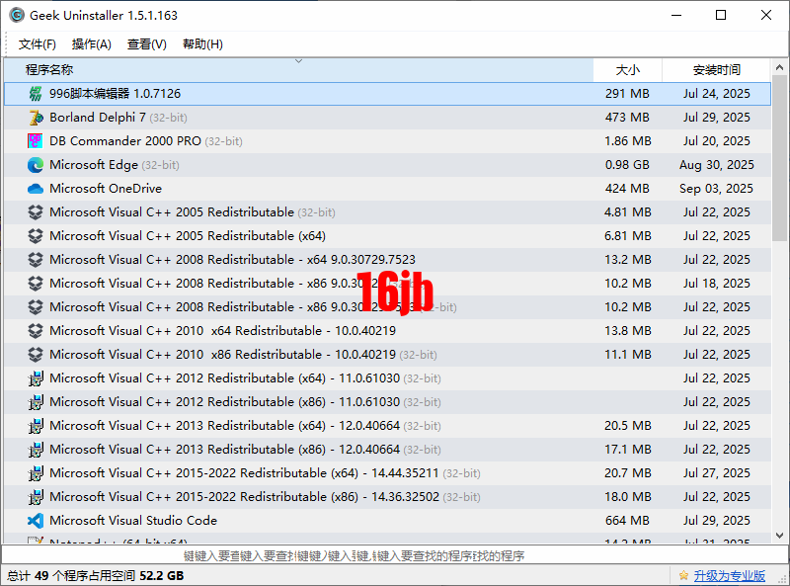Sort programs by 大小 column
Image resolution: width=790 pixels, height=586 pixels.
(627, 70)
